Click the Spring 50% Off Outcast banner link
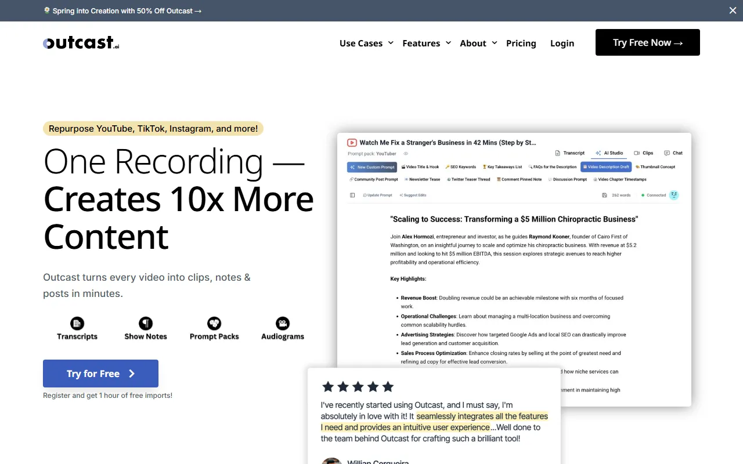743x464 pixels. point(123,10)
